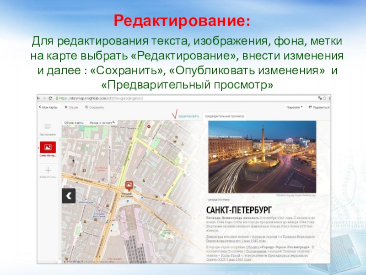
Task: Click the «Поделиться» button
Action: (x=319, y=107)
